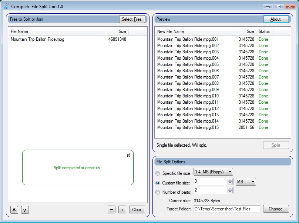The image size is (299, 223).
Task: Click the Split completed sucessfully message
Action: (x=77, y=168)
